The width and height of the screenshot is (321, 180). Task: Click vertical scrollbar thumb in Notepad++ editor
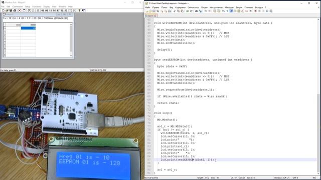(318, 132)
